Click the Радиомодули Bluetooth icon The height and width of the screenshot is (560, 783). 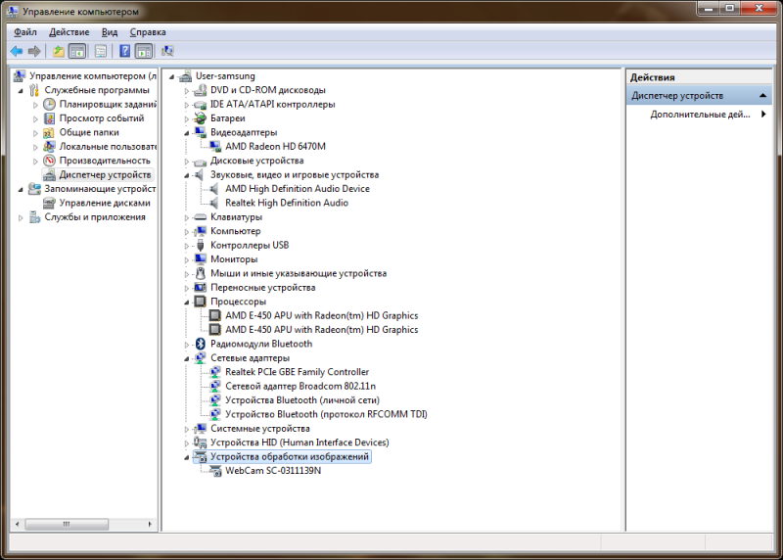(201, 344)
